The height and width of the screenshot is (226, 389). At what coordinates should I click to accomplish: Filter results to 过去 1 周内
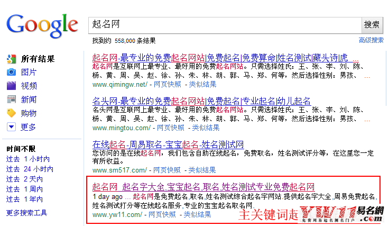point(24,189)
